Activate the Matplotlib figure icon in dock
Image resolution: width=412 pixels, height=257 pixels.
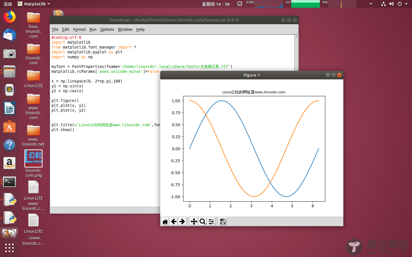point(9,234)
